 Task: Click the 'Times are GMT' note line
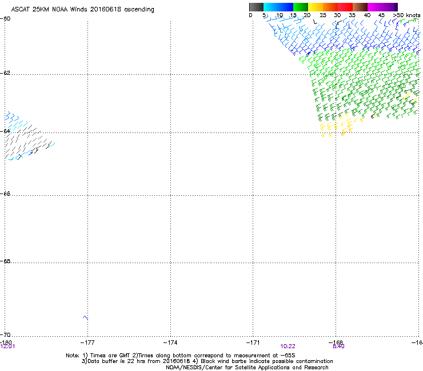[181, 356]
